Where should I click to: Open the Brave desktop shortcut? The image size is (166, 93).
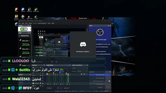[x=16, y=10]
